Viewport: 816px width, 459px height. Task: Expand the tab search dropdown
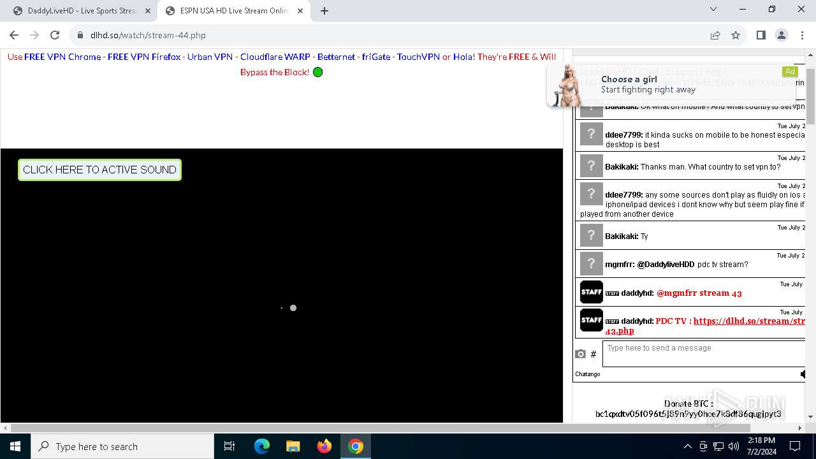click(713, 10)
